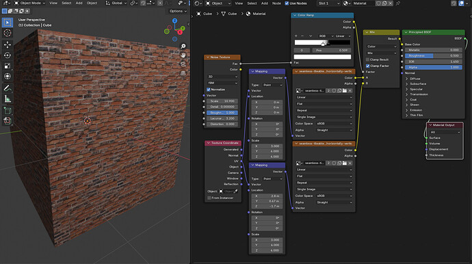Open 3D dimensions dropdown in Noise Texture
This screenshot has width=472, height=264.
[222, 77]
